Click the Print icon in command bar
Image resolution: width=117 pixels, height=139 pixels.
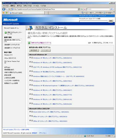[x=91, y=13]
